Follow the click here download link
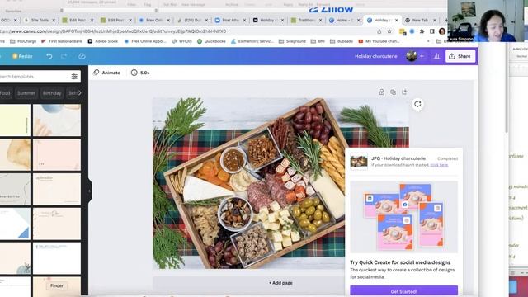This screenshot has height=297, width=528. 439,165
